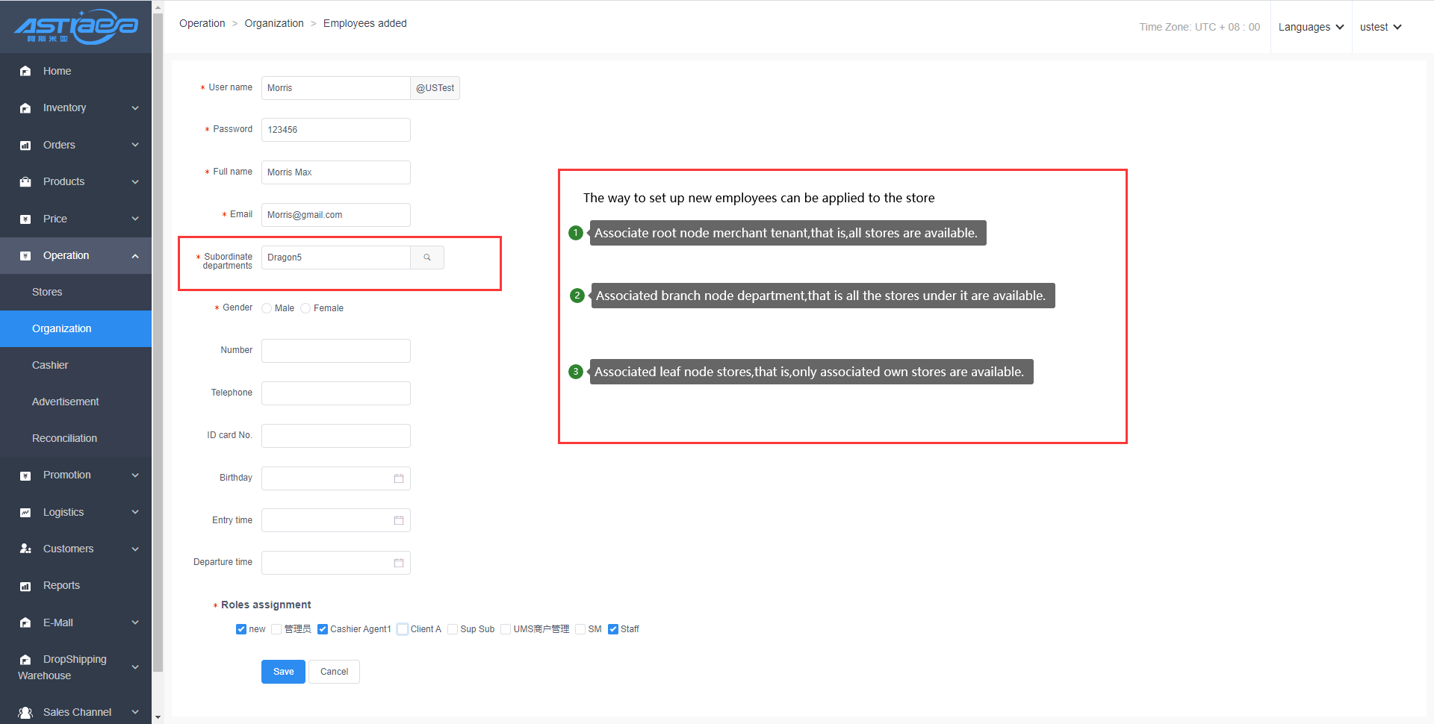The image size is (1434, 724).
Task: Select the Female gender radio button
Action: point(305,308)
